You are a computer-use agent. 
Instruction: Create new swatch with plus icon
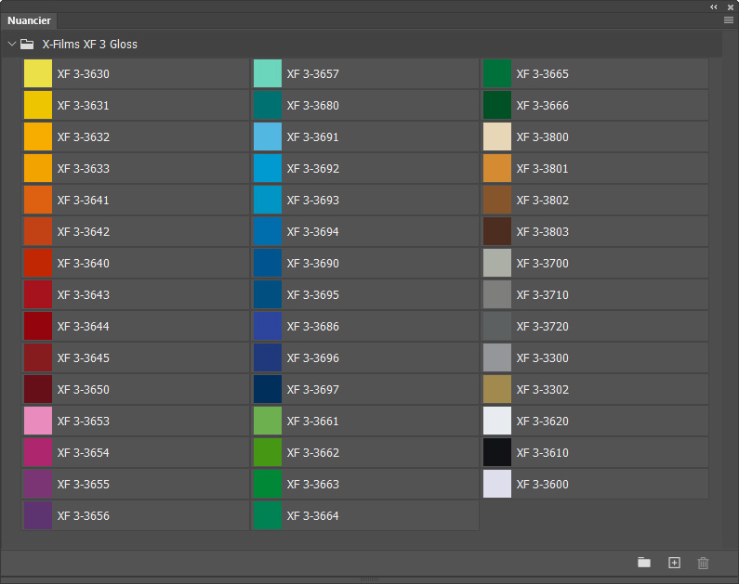(x=674, y=563)
